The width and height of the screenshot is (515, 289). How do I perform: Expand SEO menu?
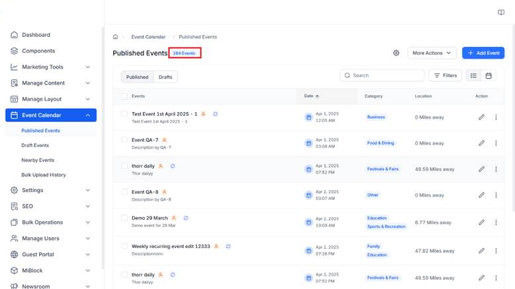coord(51,206)
